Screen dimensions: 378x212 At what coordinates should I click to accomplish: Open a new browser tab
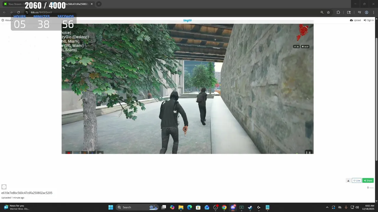tap(99, 4)
